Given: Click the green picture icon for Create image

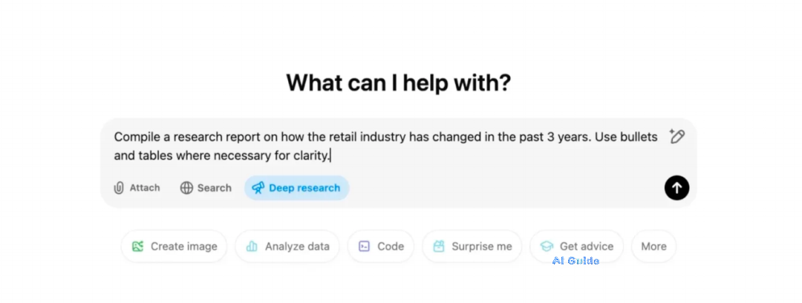Looking at the screenshot, I should pyautogui.click(x=137, y=247).
